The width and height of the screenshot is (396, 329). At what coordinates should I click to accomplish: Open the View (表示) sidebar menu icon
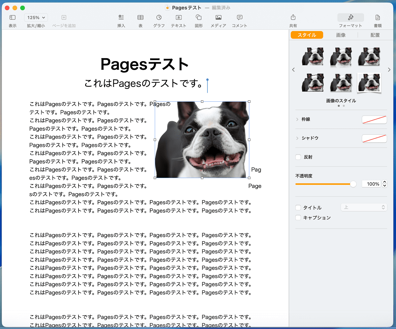13,18
